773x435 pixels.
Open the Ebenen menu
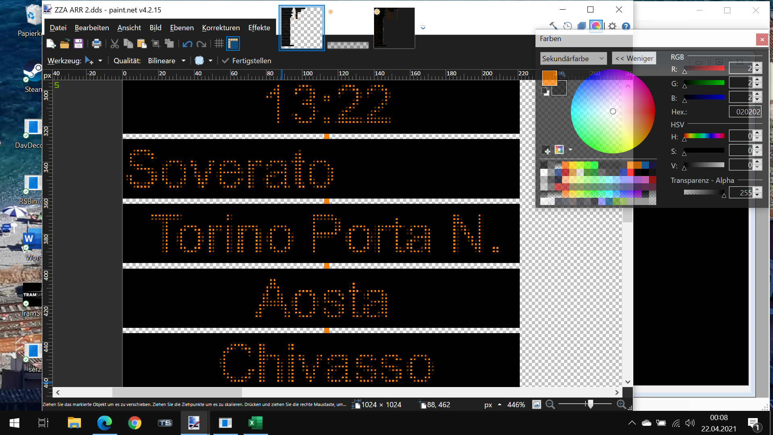tap(182, 28)
